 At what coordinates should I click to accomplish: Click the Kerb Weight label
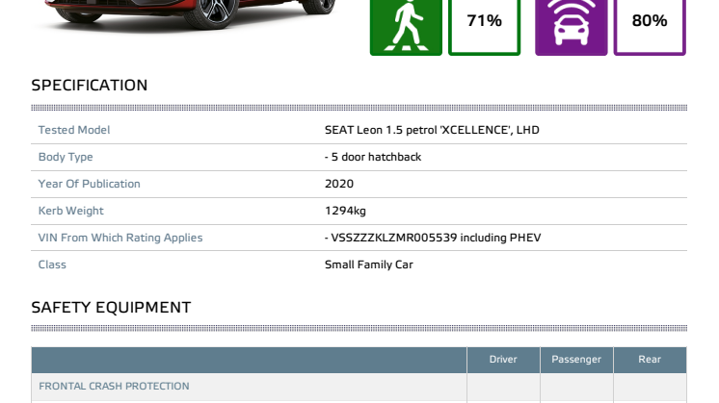point(70,211)
